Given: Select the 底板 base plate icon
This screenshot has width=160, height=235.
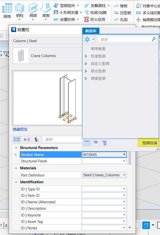Looking at the screenshot, I should [46, 8].
